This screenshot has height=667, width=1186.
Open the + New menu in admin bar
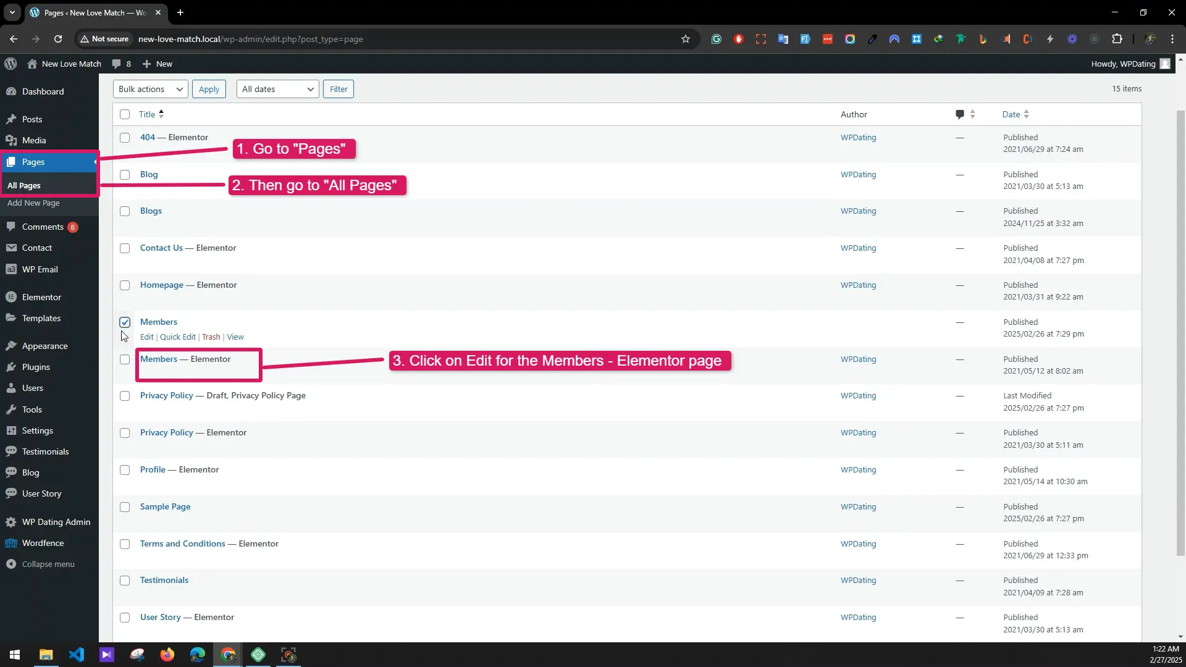(157, 64)
